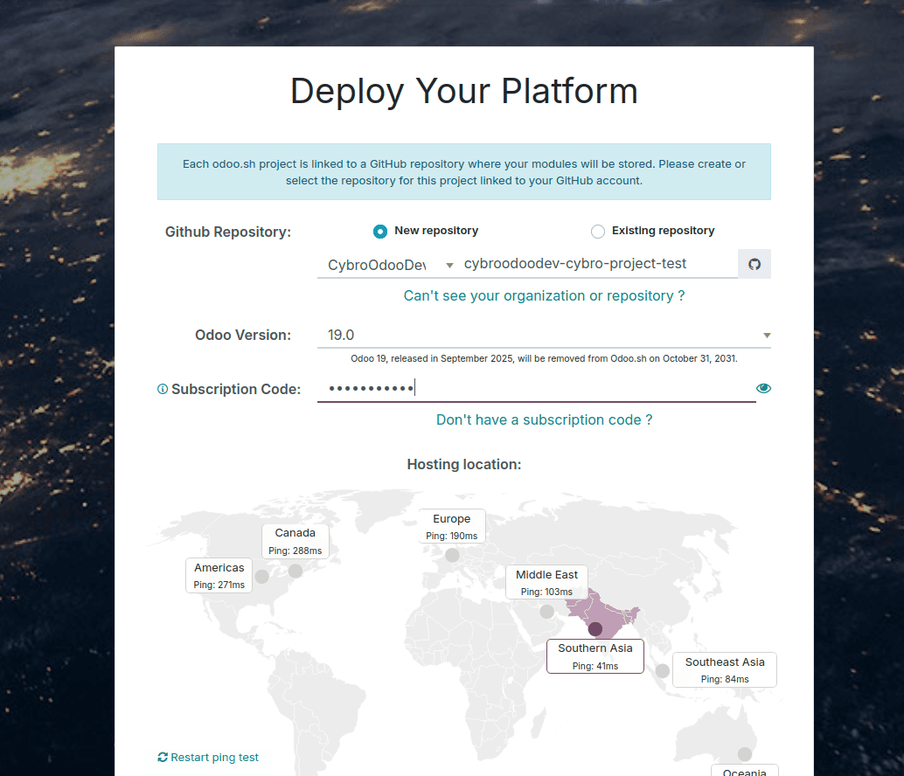The image size is (904, 776).
Task: Choose the Canada hosting location label
Action: (x=296, y=541)
